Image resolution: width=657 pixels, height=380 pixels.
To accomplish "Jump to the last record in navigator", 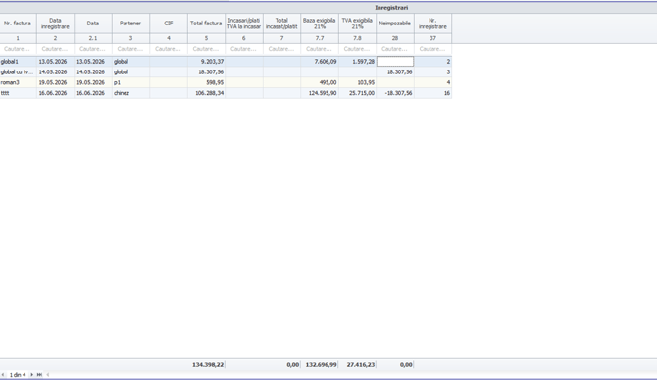I will coord(39,375).
